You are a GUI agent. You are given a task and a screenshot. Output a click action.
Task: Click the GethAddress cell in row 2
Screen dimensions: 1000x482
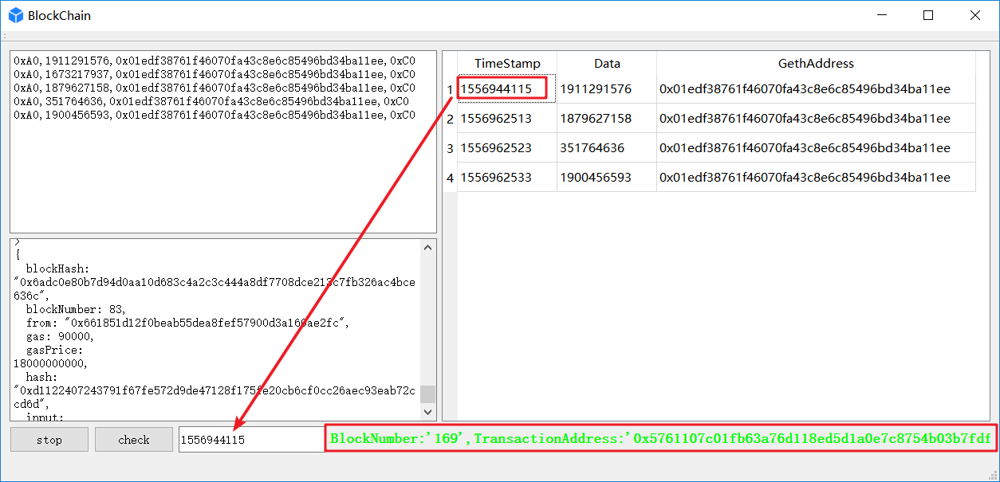pos(816,118)
